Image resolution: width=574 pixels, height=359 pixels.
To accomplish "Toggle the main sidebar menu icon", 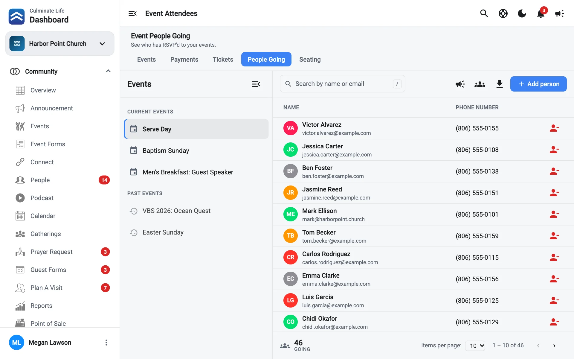I will click(133, 13).
